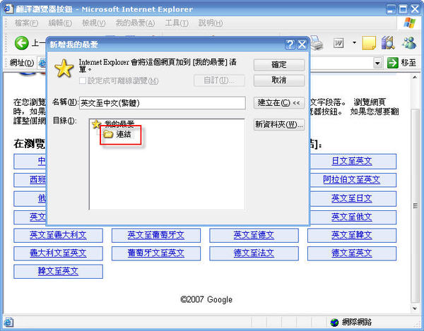Open dropdown arrow next to Word icon
The width and height of the screenshot is (424, 331).
tap(354, 43)
